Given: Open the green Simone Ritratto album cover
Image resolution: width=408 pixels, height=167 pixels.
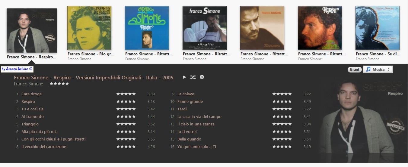Looking at the screenshot, I should pos(147,28).
